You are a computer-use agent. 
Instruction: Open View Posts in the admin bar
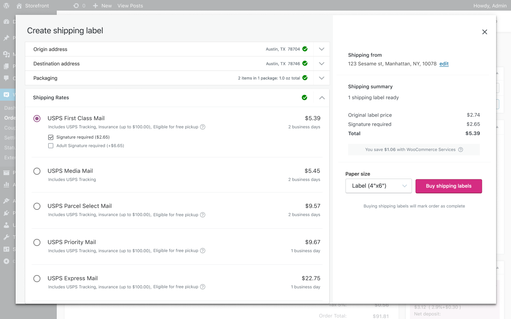[130, 6]
